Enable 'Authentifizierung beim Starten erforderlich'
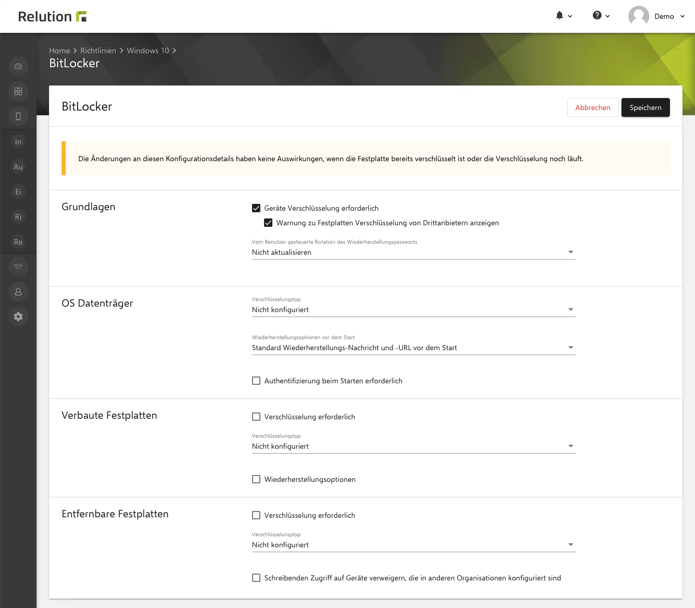 (256, 381)
